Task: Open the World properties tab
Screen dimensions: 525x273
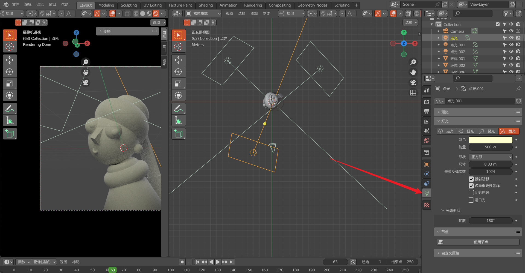Action: click(427, 140)
